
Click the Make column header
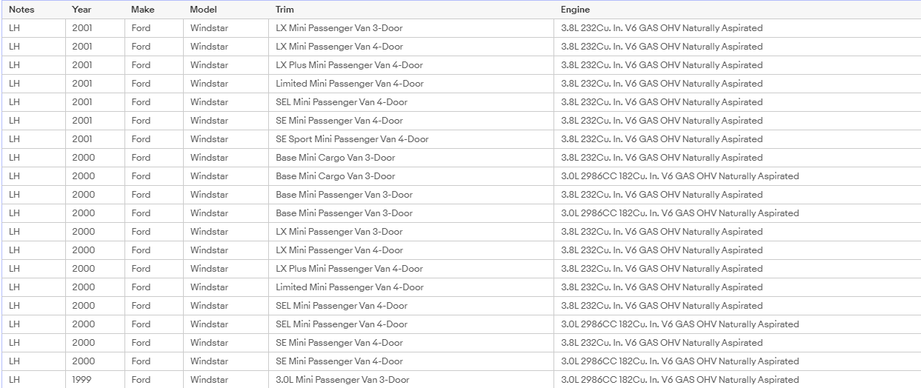[142, 10]
